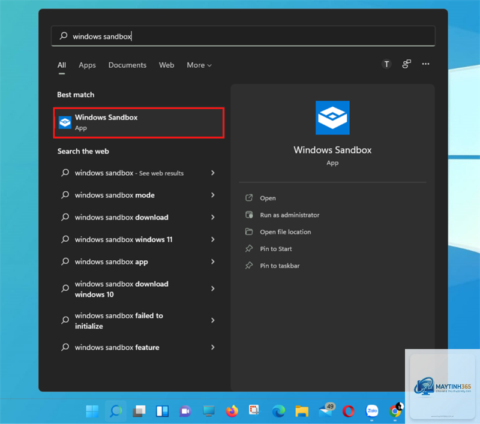The height and width of the screenshot is (424, 480).
Task: Click into the search input field
Action: 243,36
